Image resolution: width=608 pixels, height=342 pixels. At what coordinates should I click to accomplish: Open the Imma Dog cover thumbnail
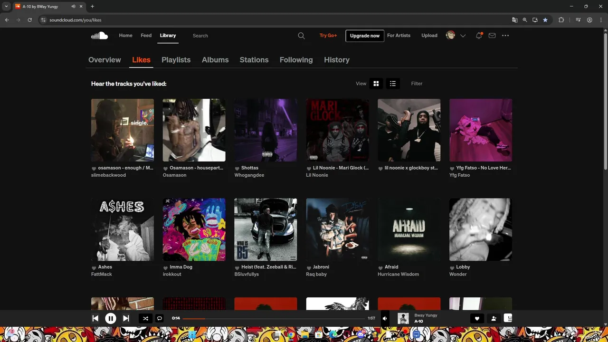pyautogui.click(x=194, y=229)
